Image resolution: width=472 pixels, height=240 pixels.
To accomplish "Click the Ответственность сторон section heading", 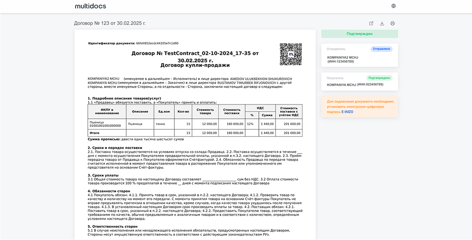I will (x=112, y=226).
